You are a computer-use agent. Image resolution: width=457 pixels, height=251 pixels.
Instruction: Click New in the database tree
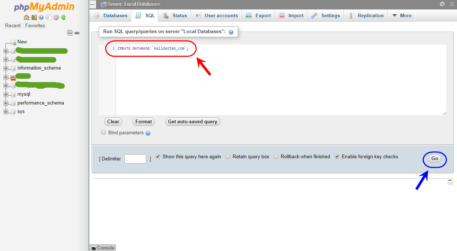click(22, 42)
